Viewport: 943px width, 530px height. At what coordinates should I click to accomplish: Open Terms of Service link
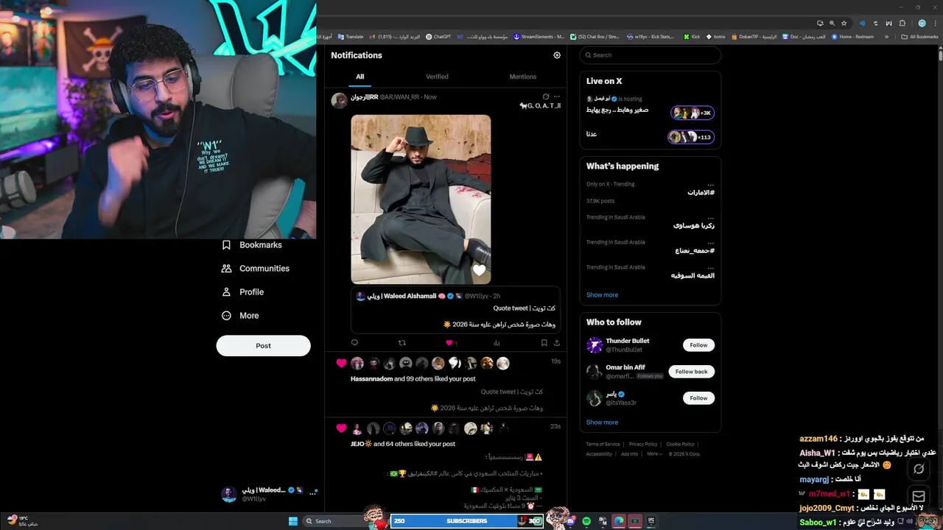[x=603, y=444]
